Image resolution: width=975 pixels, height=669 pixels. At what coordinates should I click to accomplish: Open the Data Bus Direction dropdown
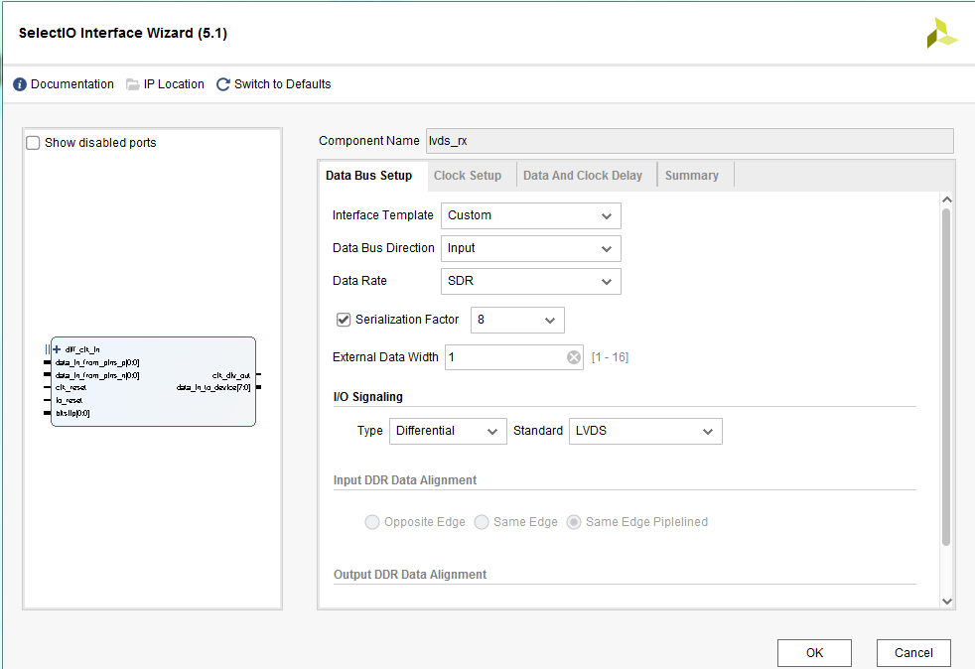(530, 249)
